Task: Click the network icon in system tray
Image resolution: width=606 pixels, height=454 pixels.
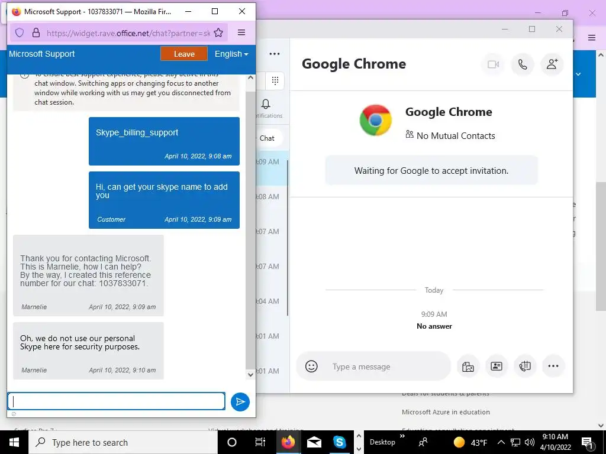Action: 515,442
